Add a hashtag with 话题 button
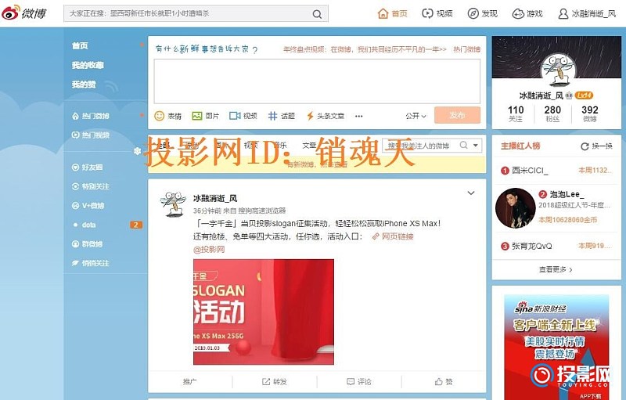 [282, 116]
